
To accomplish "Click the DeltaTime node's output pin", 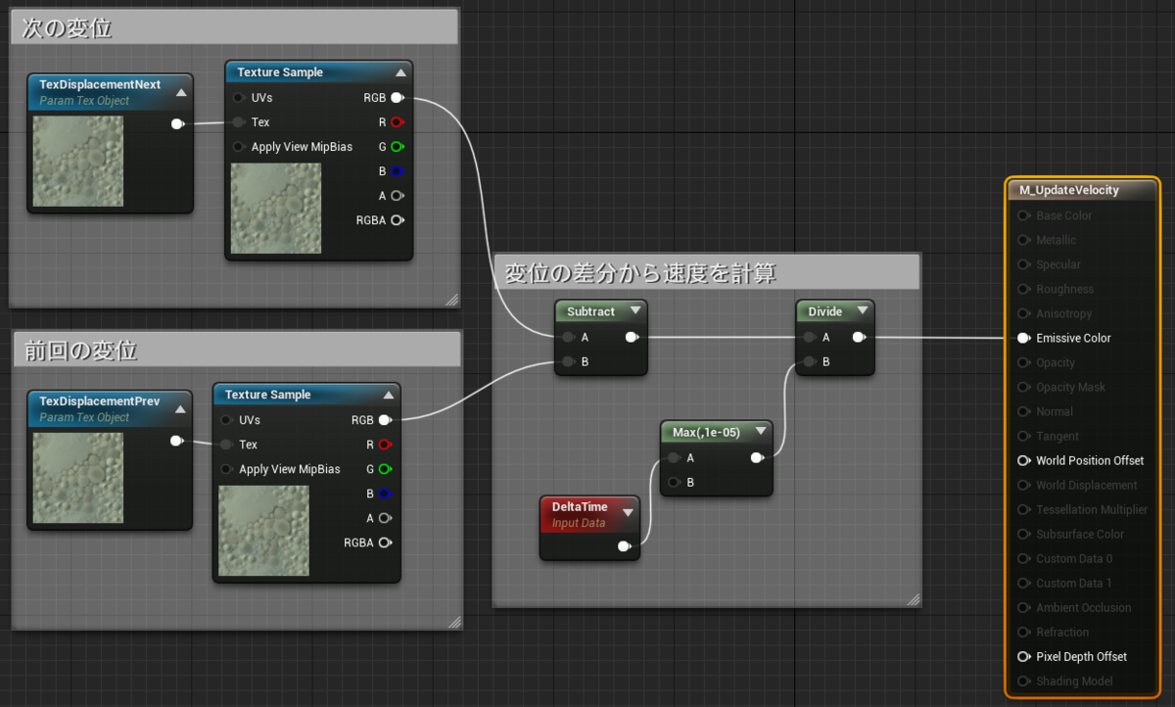I will pyautogui.click(x=624, y=546).
